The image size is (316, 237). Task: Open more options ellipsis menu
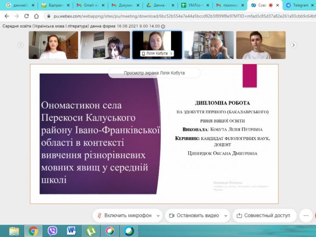[305, 216]
